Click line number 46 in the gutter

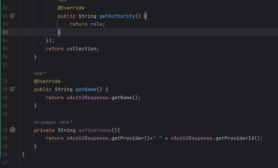(x=5, y=155)
